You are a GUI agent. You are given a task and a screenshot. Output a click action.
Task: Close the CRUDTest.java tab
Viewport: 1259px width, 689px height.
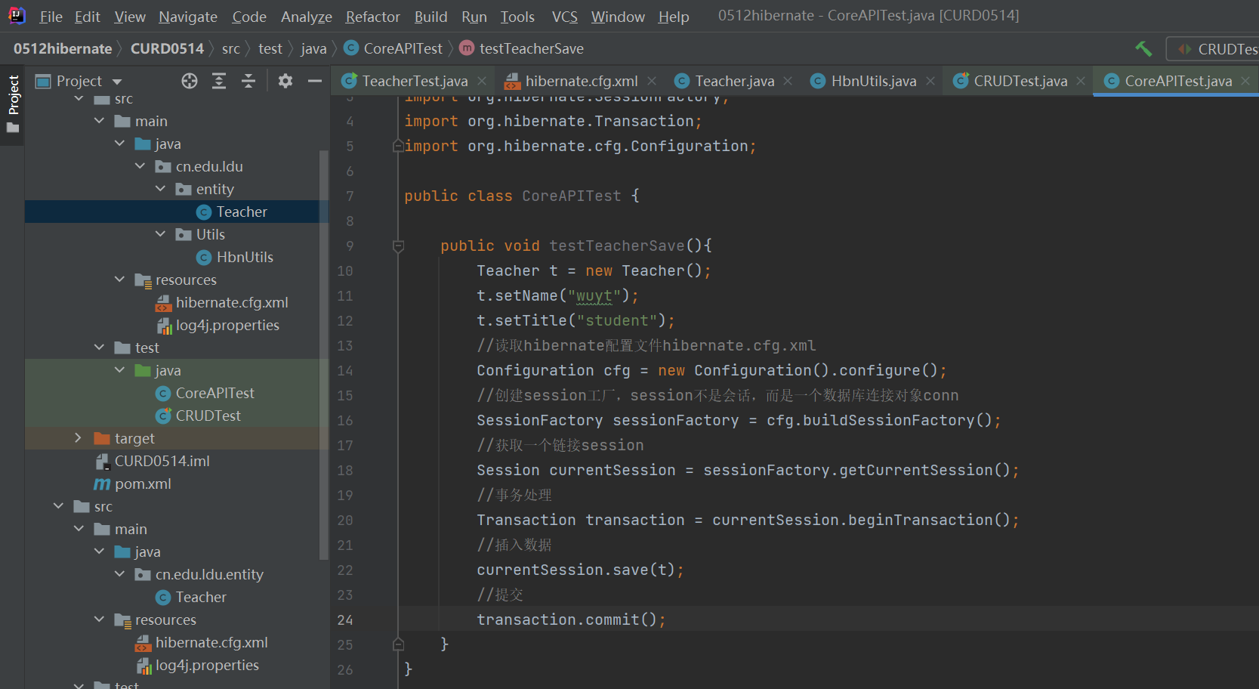(1081, 81)
